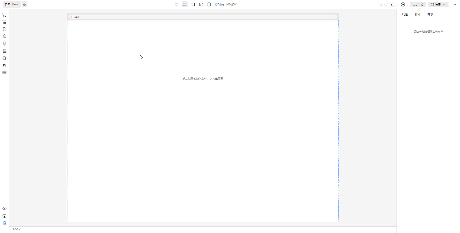Open the JS panel in sidebar
This screenshot has width=460, height=233.
click(4, 65)
